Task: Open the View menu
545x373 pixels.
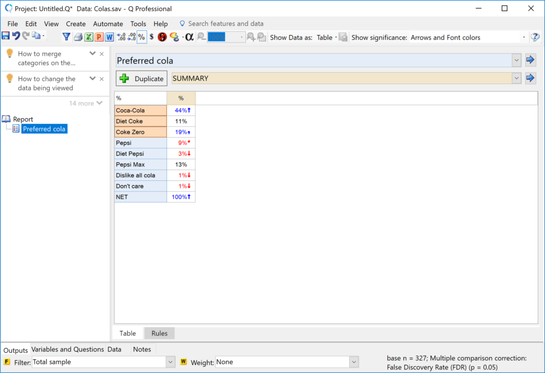Action: [x=51, y=23]
